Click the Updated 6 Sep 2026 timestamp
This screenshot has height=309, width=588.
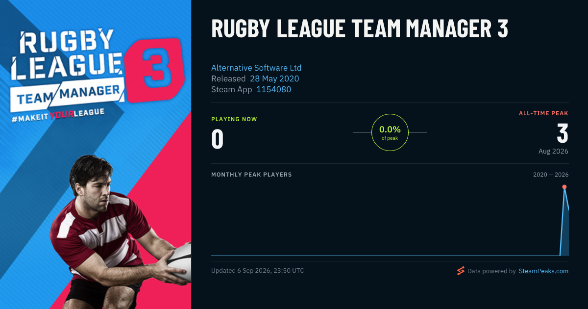tap(258, 270)
